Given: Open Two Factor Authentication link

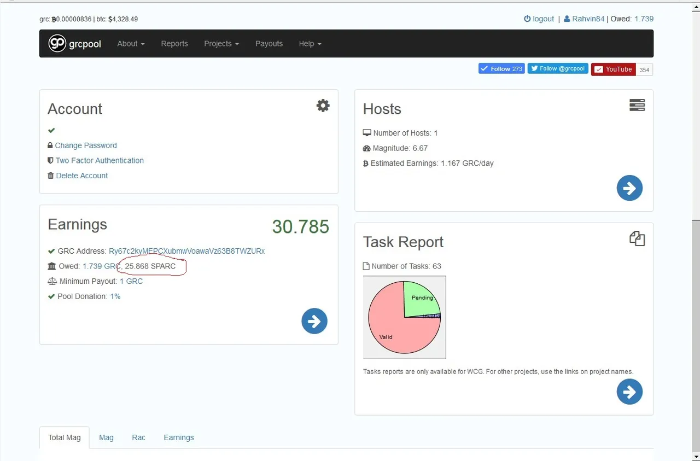Looking at the screenshot, I should pos(100,160).
